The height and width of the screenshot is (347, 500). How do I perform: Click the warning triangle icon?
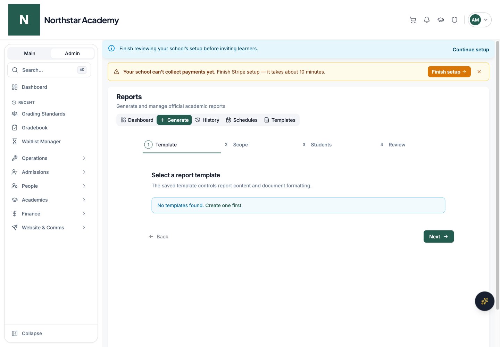coord(116,72)
